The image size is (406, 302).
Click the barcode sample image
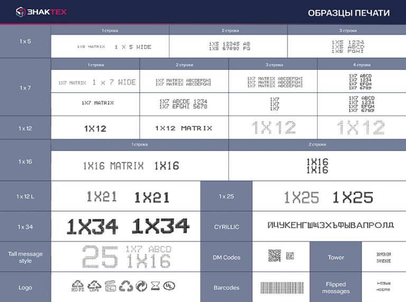282,288
